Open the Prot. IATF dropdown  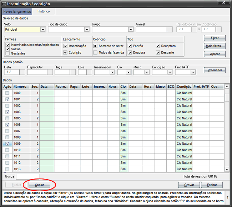pyautogui.click(x=193, y=72)
